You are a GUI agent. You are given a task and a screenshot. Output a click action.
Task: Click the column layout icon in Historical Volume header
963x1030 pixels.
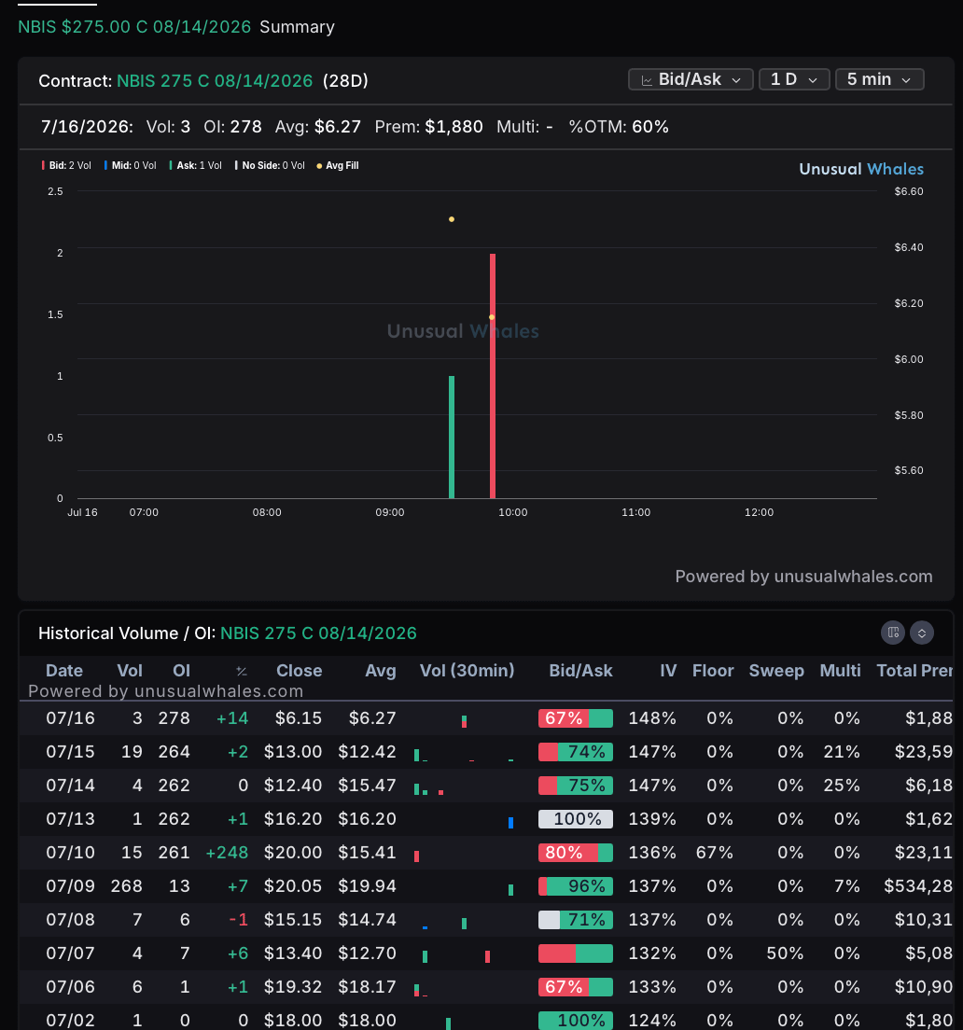click(x=893, y=633)
